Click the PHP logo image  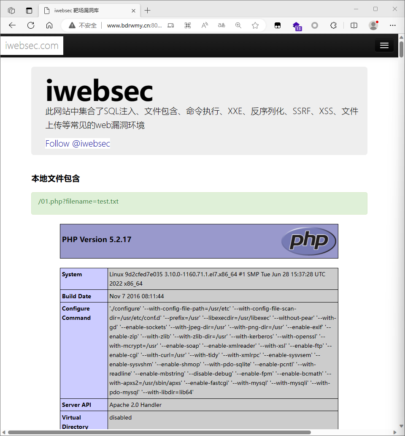pos(309,241)
